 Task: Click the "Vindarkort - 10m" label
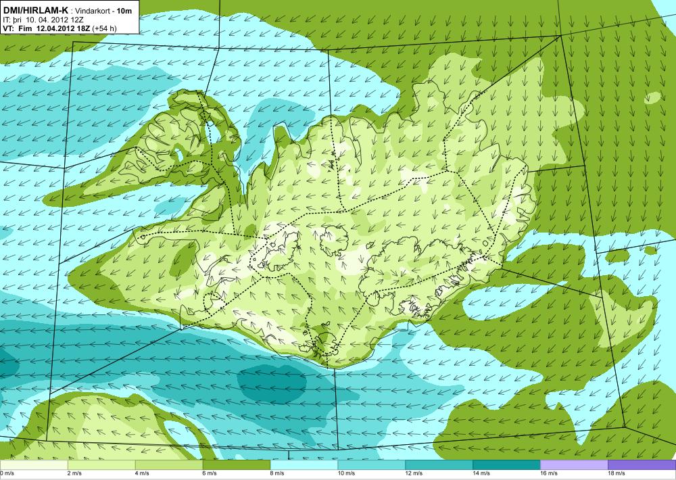coord(103,11)
